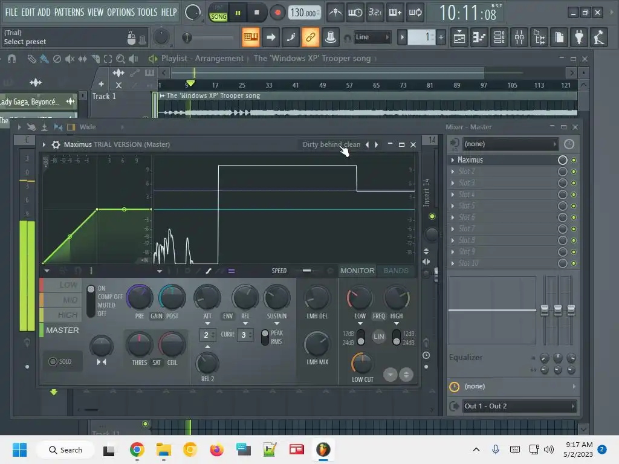Switch to the BANDS tab

click(x=396, y=271)
